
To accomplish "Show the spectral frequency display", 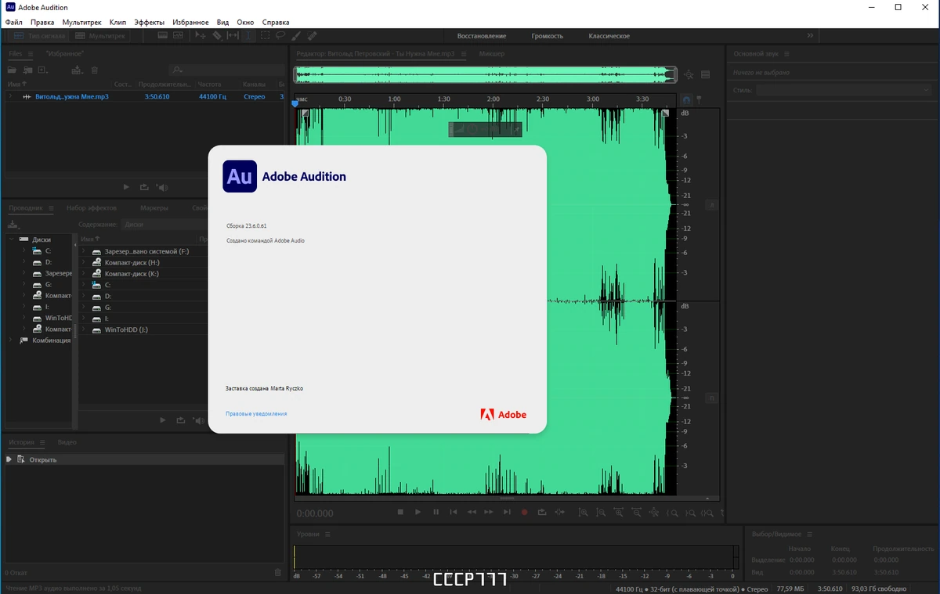I will 162,35.
